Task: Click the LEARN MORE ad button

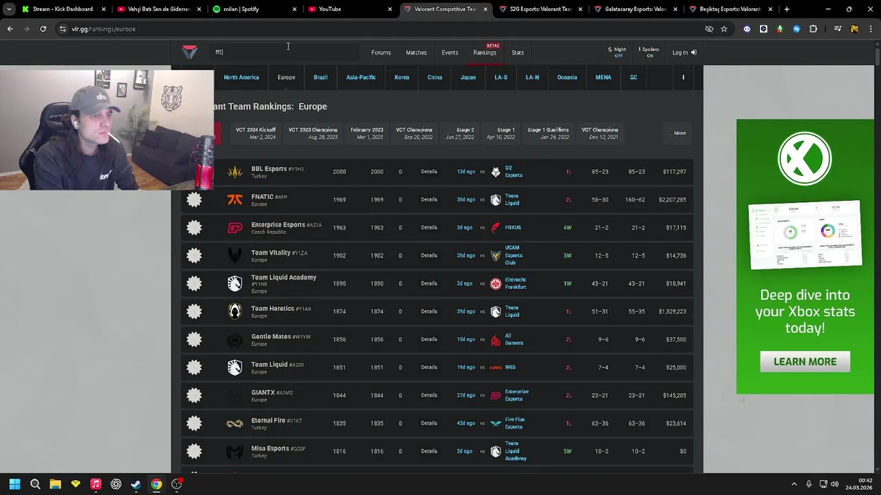Action: pyautogui.click(x=805, y=362)
